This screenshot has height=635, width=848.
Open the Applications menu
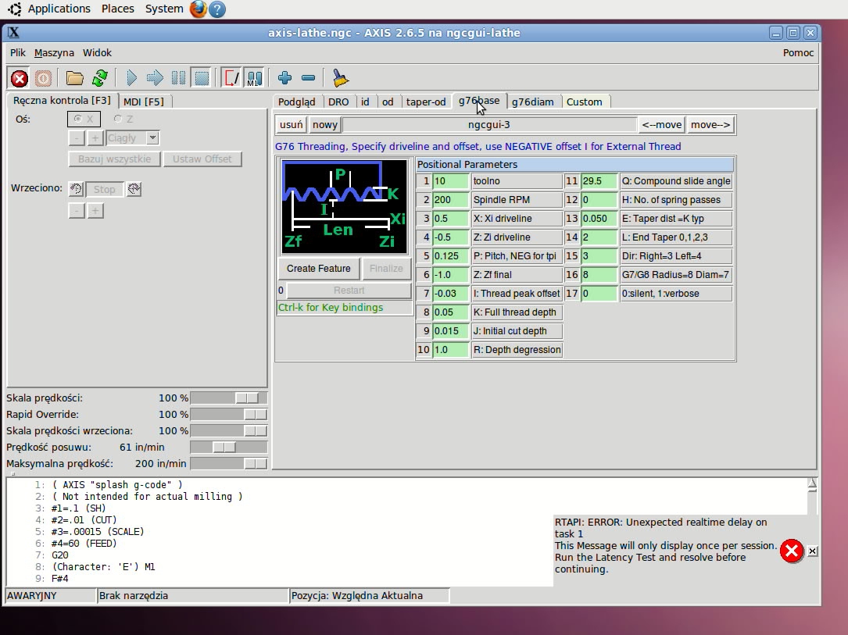click(59, 9)
